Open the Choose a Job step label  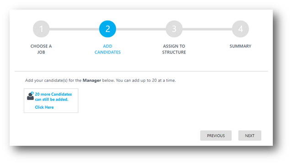click(x=41, y=49)
